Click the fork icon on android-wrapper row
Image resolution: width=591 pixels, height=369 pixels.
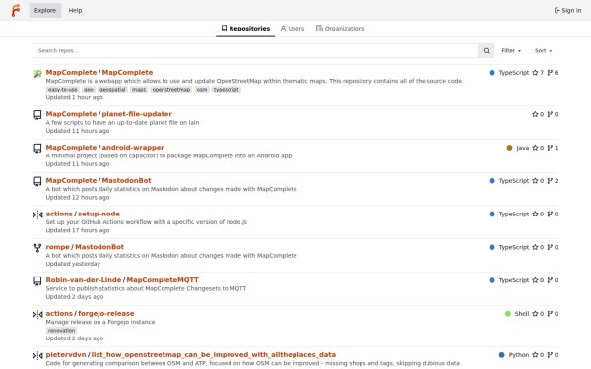(550, 148)
